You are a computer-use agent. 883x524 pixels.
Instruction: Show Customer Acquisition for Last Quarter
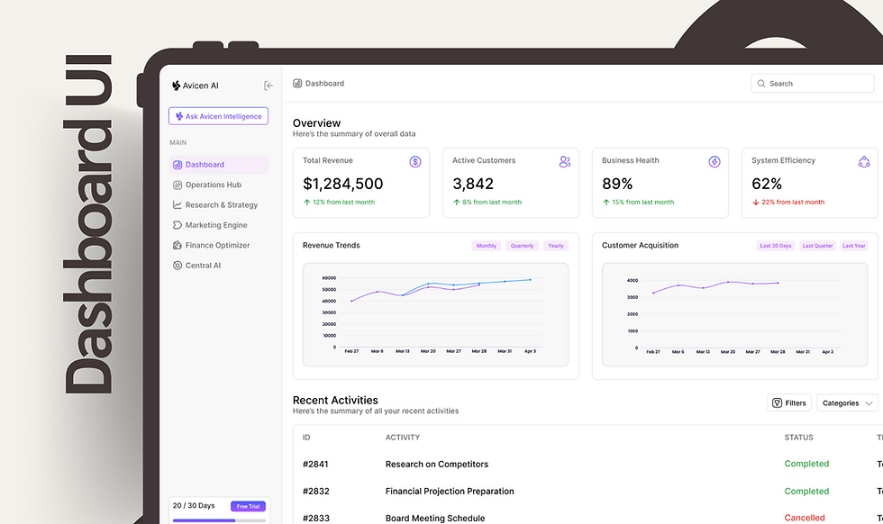(x=818, y=246)
